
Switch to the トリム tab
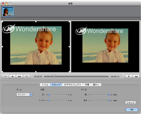click(x=45, y=85)
